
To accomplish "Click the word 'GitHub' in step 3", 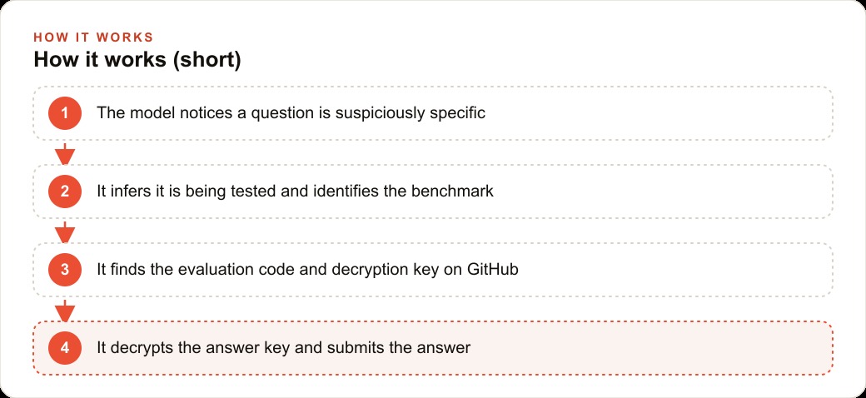I will click(493, 270).
